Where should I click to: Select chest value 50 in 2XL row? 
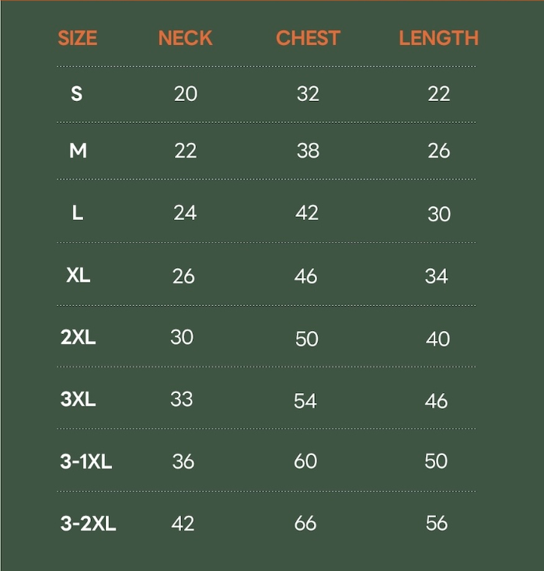[x=307, y=339]
